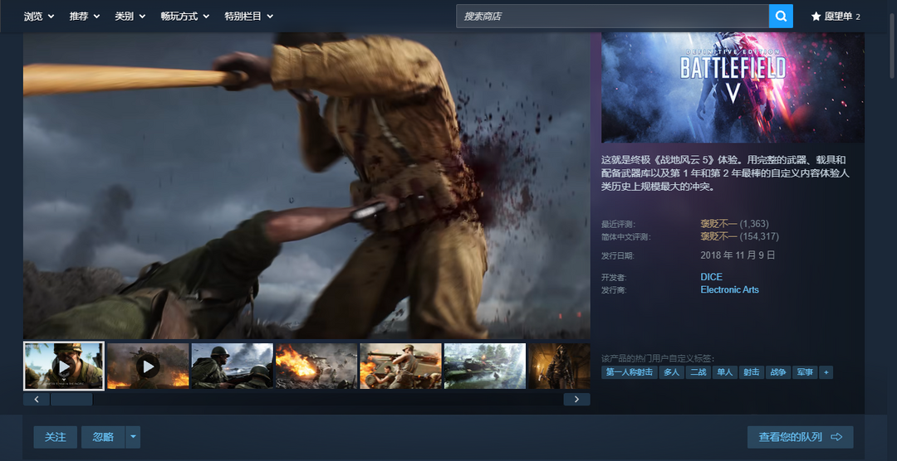
Task: Expand the 推荐 menu
Action: tap(85, 17)
